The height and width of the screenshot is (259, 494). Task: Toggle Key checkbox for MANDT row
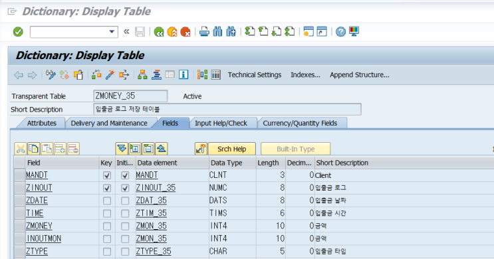click(107, 175)
